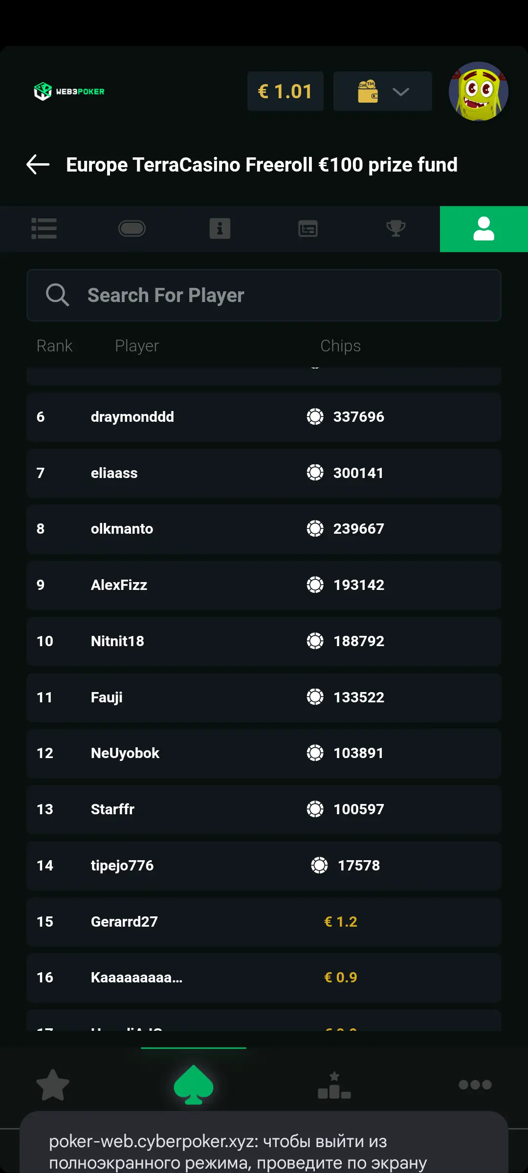Viewport: 528px width, 1173px height.
Task: Go back using the left arrow
Action: tap(38, 165)
